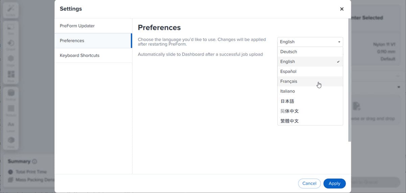Click the Total Print Time clock icon
This screenshot has height=193, width=406.
[x=10, y=172]
